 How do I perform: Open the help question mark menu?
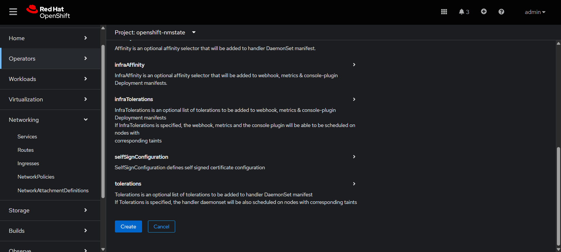tap(501, 12)
